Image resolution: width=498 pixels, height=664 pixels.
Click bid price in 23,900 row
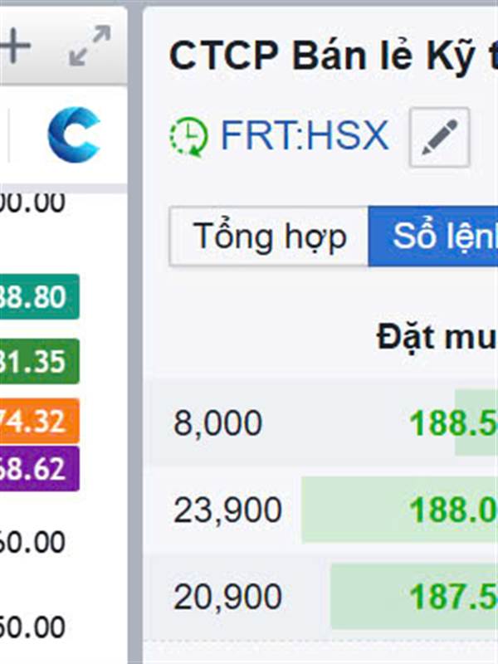453,510
